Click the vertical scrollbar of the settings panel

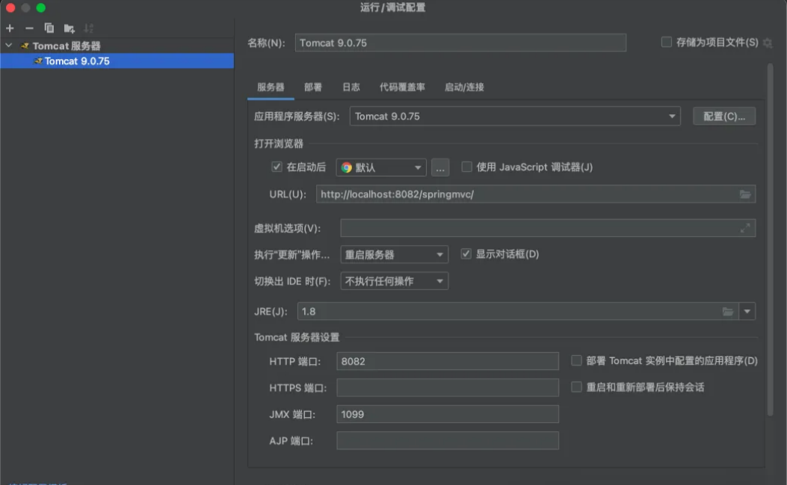point(770,239)
